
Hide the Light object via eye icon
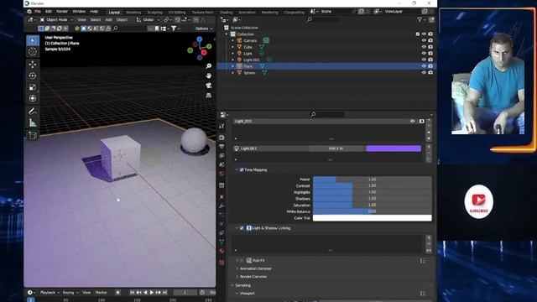(x=424, y=54)
